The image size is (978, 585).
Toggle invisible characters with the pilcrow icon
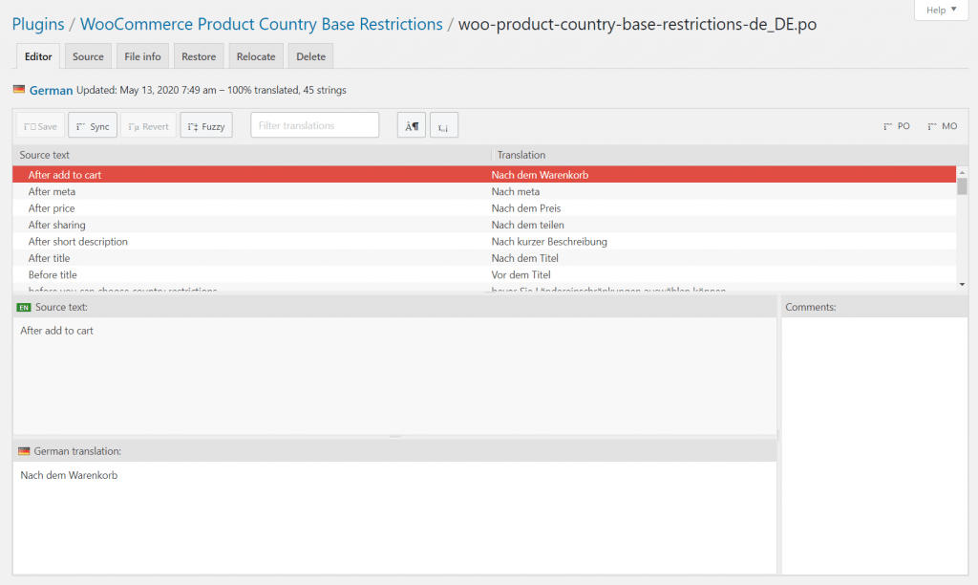pyautogui.click(x=412, y=126)
